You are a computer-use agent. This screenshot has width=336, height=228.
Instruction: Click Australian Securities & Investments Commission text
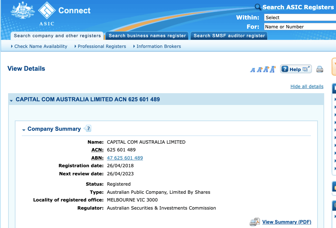161,208
